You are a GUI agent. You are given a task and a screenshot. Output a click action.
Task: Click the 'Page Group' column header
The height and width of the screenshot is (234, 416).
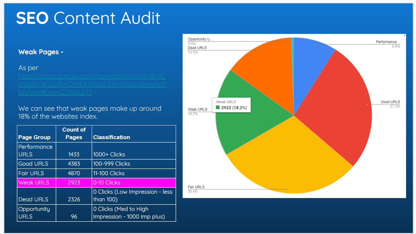34,137
